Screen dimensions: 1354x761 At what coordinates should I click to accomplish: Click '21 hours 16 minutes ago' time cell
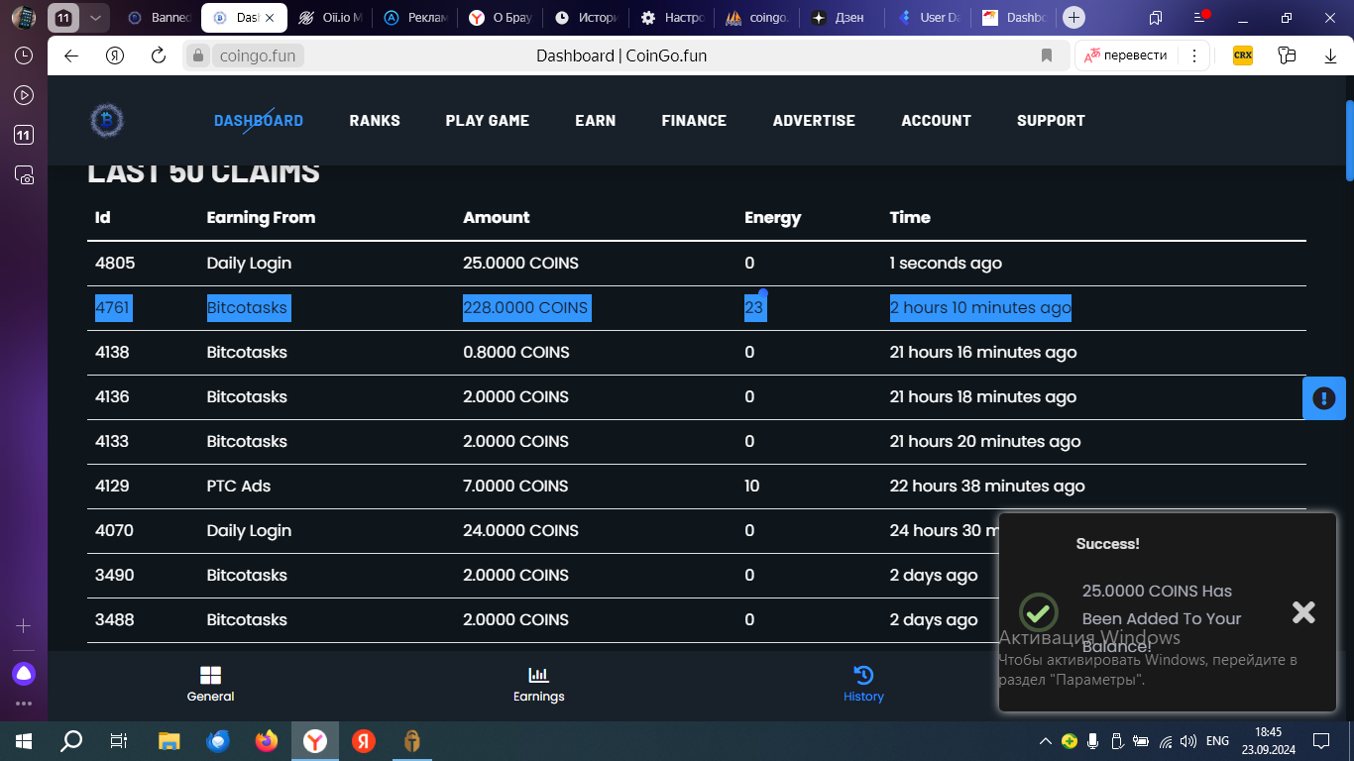983,352
